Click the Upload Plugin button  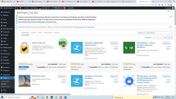pyautogui.click(x=33, y=13)
